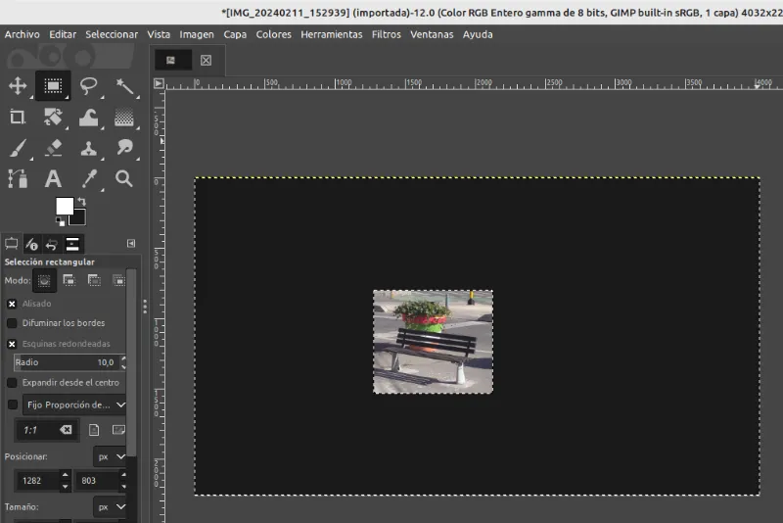Screen dimensions: 783x523
Task: Open the Filtros menu
Action: click(386, 34)
